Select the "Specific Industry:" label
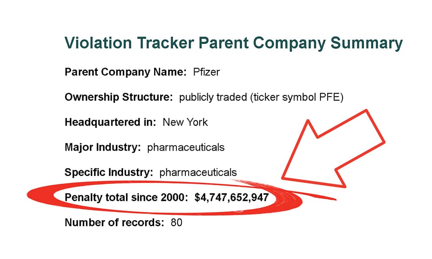 pyautogui.click(x=109, y=173)
